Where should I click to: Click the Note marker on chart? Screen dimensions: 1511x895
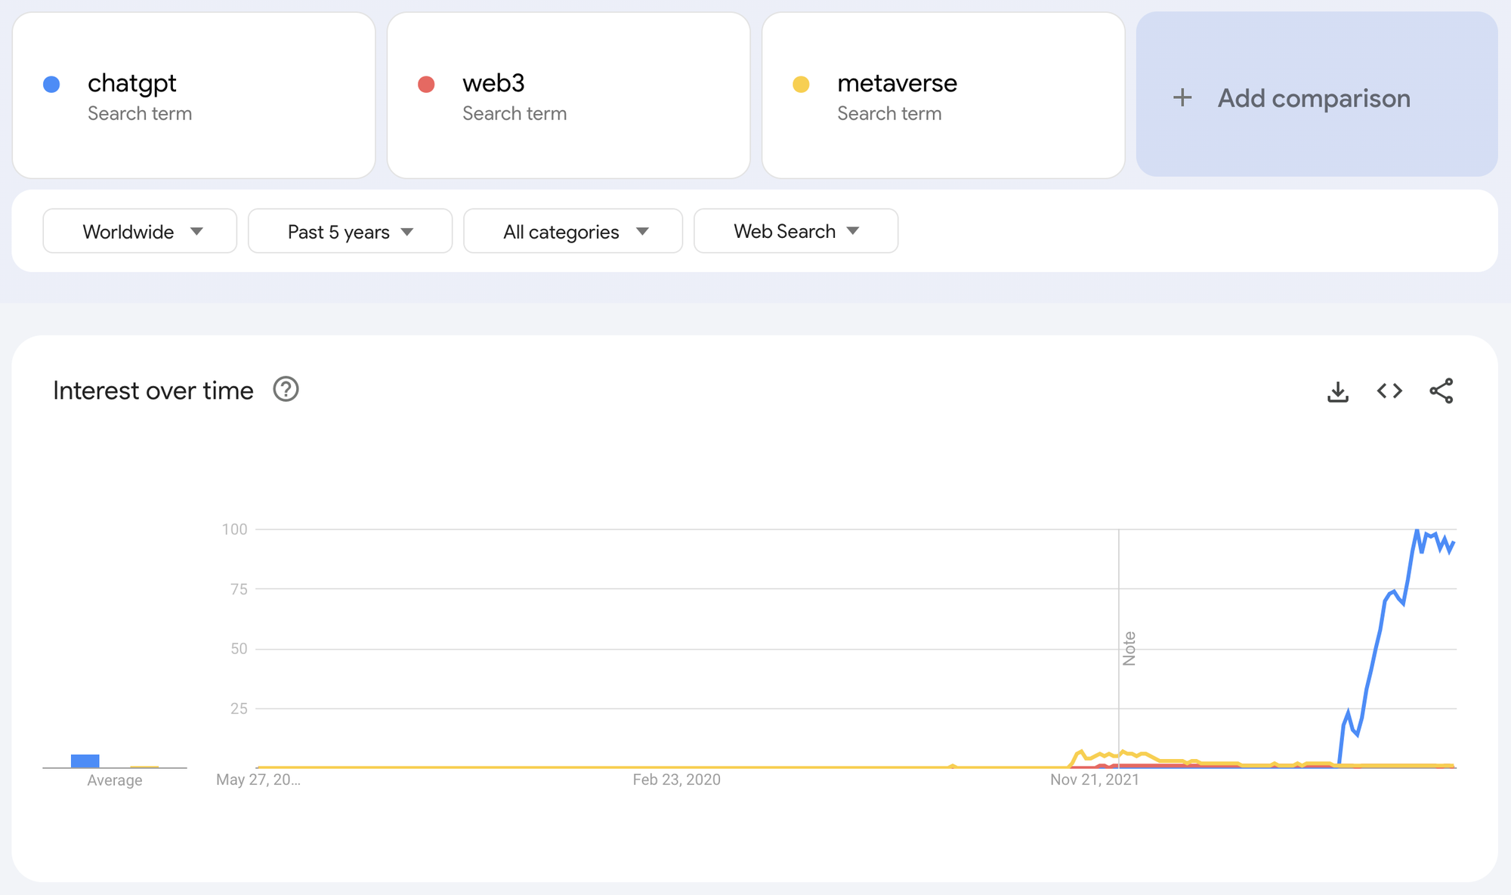tap(1129, 648)
